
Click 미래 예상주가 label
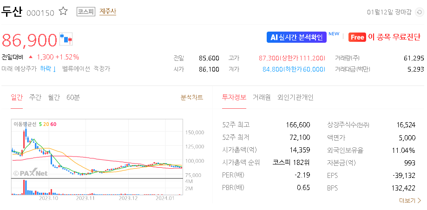[x=19, y=69]
